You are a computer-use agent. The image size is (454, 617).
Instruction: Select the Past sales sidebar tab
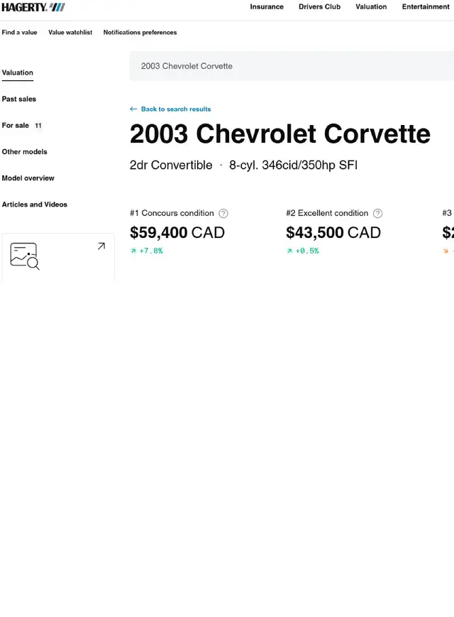[19, 99]
